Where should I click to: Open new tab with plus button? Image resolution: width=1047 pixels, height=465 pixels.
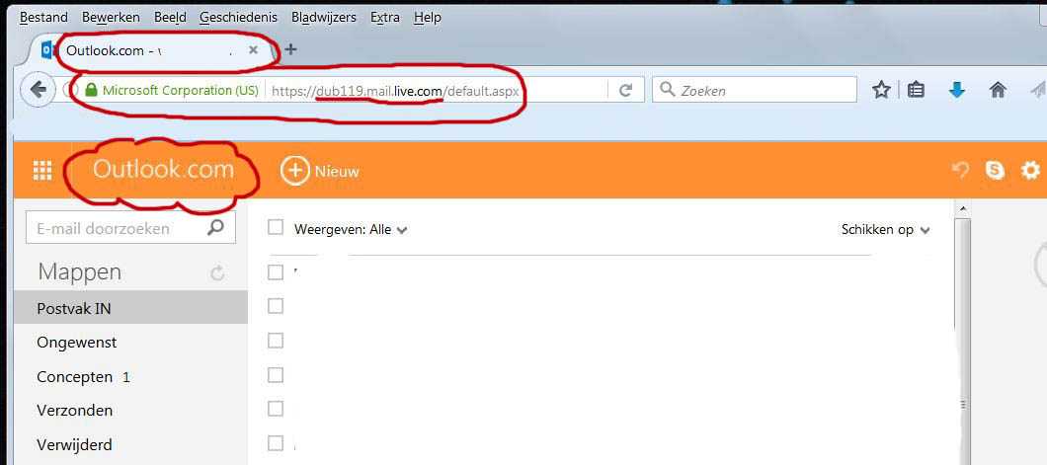pos(291,49)
